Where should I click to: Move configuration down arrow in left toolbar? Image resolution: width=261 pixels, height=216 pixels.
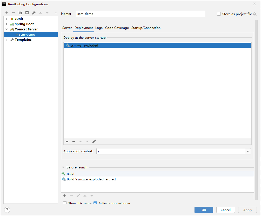(x=47, y=13)
